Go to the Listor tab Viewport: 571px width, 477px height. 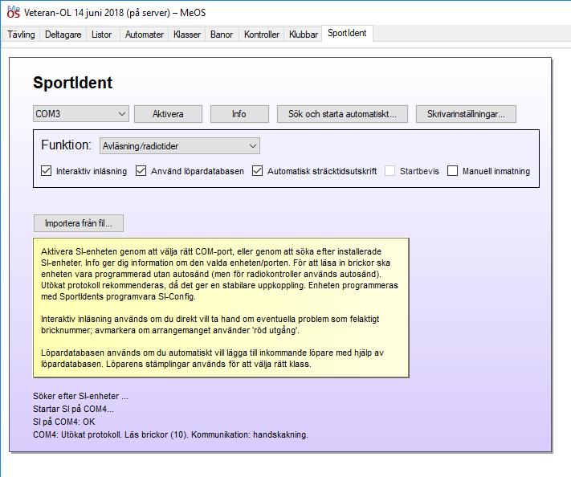[x=102, y=35]
